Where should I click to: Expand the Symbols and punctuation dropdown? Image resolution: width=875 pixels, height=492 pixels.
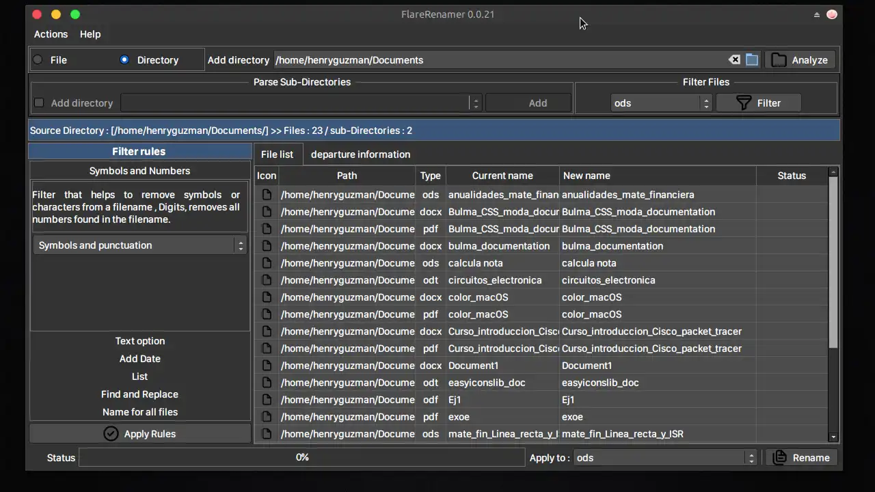pos(139,245)
